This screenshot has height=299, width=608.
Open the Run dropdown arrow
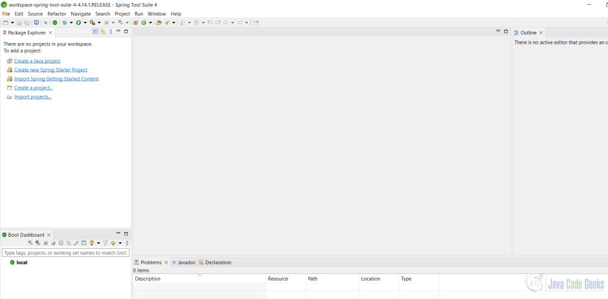tap(85, 22)
